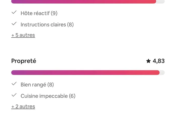This screenshot has width=176, height=125.
Task: Click the star icon beside the 4,83 rating
Action: [x=148, y=61]
